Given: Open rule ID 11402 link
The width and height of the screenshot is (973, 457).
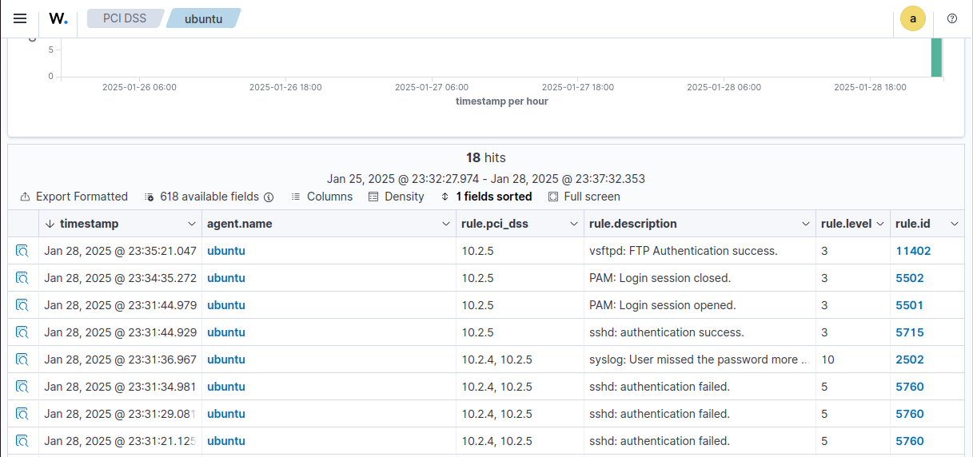Looking at the screenshot, I should [913, 251].
